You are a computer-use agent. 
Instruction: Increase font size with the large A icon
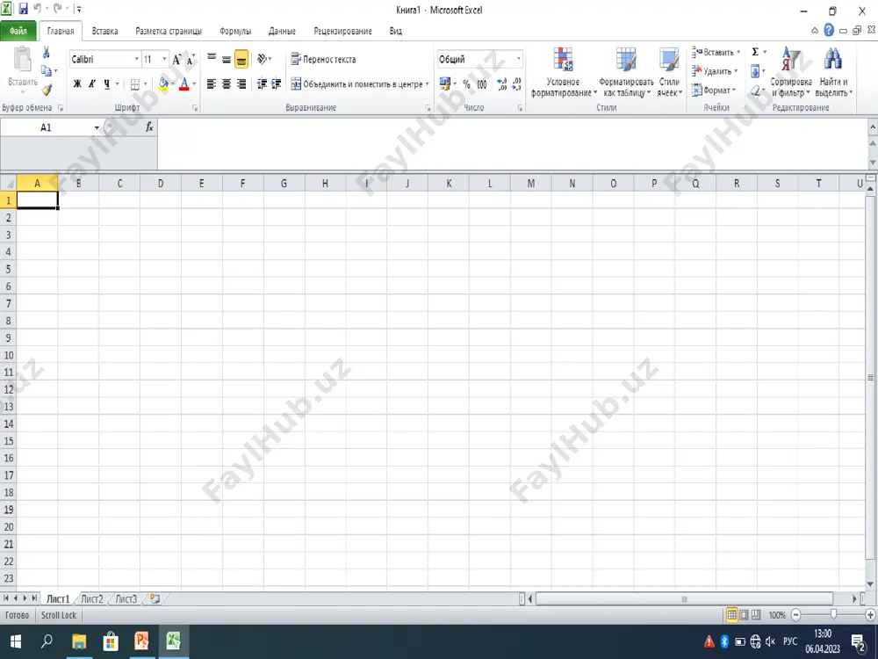point(177,60)
